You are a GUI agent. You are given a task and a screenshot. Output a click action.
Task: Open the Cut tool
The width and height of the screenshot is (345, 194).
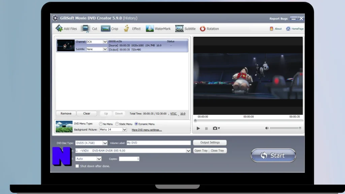coord(89,29)
